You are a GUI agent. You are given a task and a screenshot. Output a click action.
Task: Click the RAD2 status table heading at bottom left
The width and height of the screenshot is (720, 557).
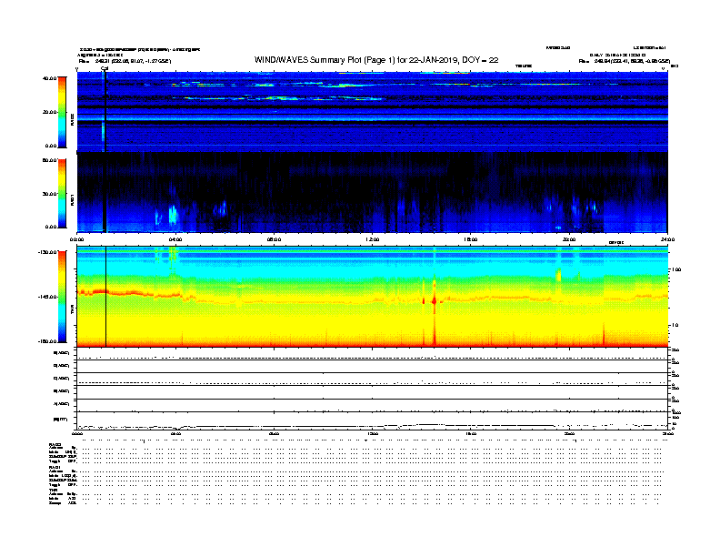(x=55, y=445)
